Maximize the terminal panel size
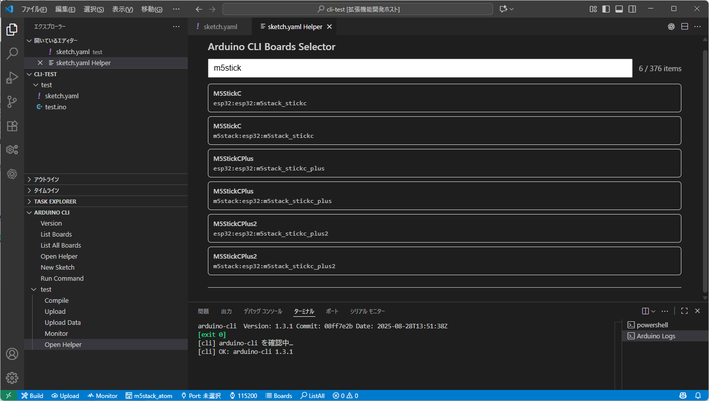The image size is (709, 401). tap(684, 311)
